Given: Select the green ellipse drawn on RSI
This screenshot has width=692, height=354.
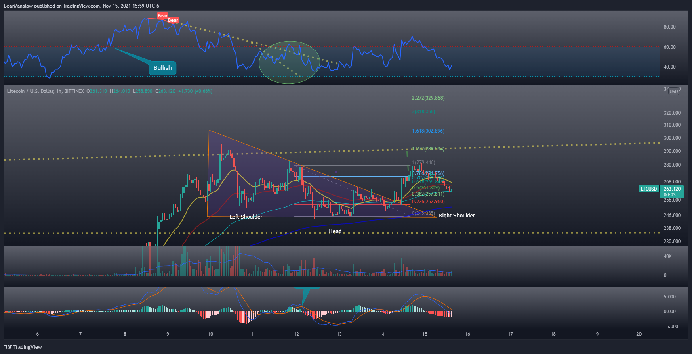Looking at the screenshot, I should coord(289,62).
